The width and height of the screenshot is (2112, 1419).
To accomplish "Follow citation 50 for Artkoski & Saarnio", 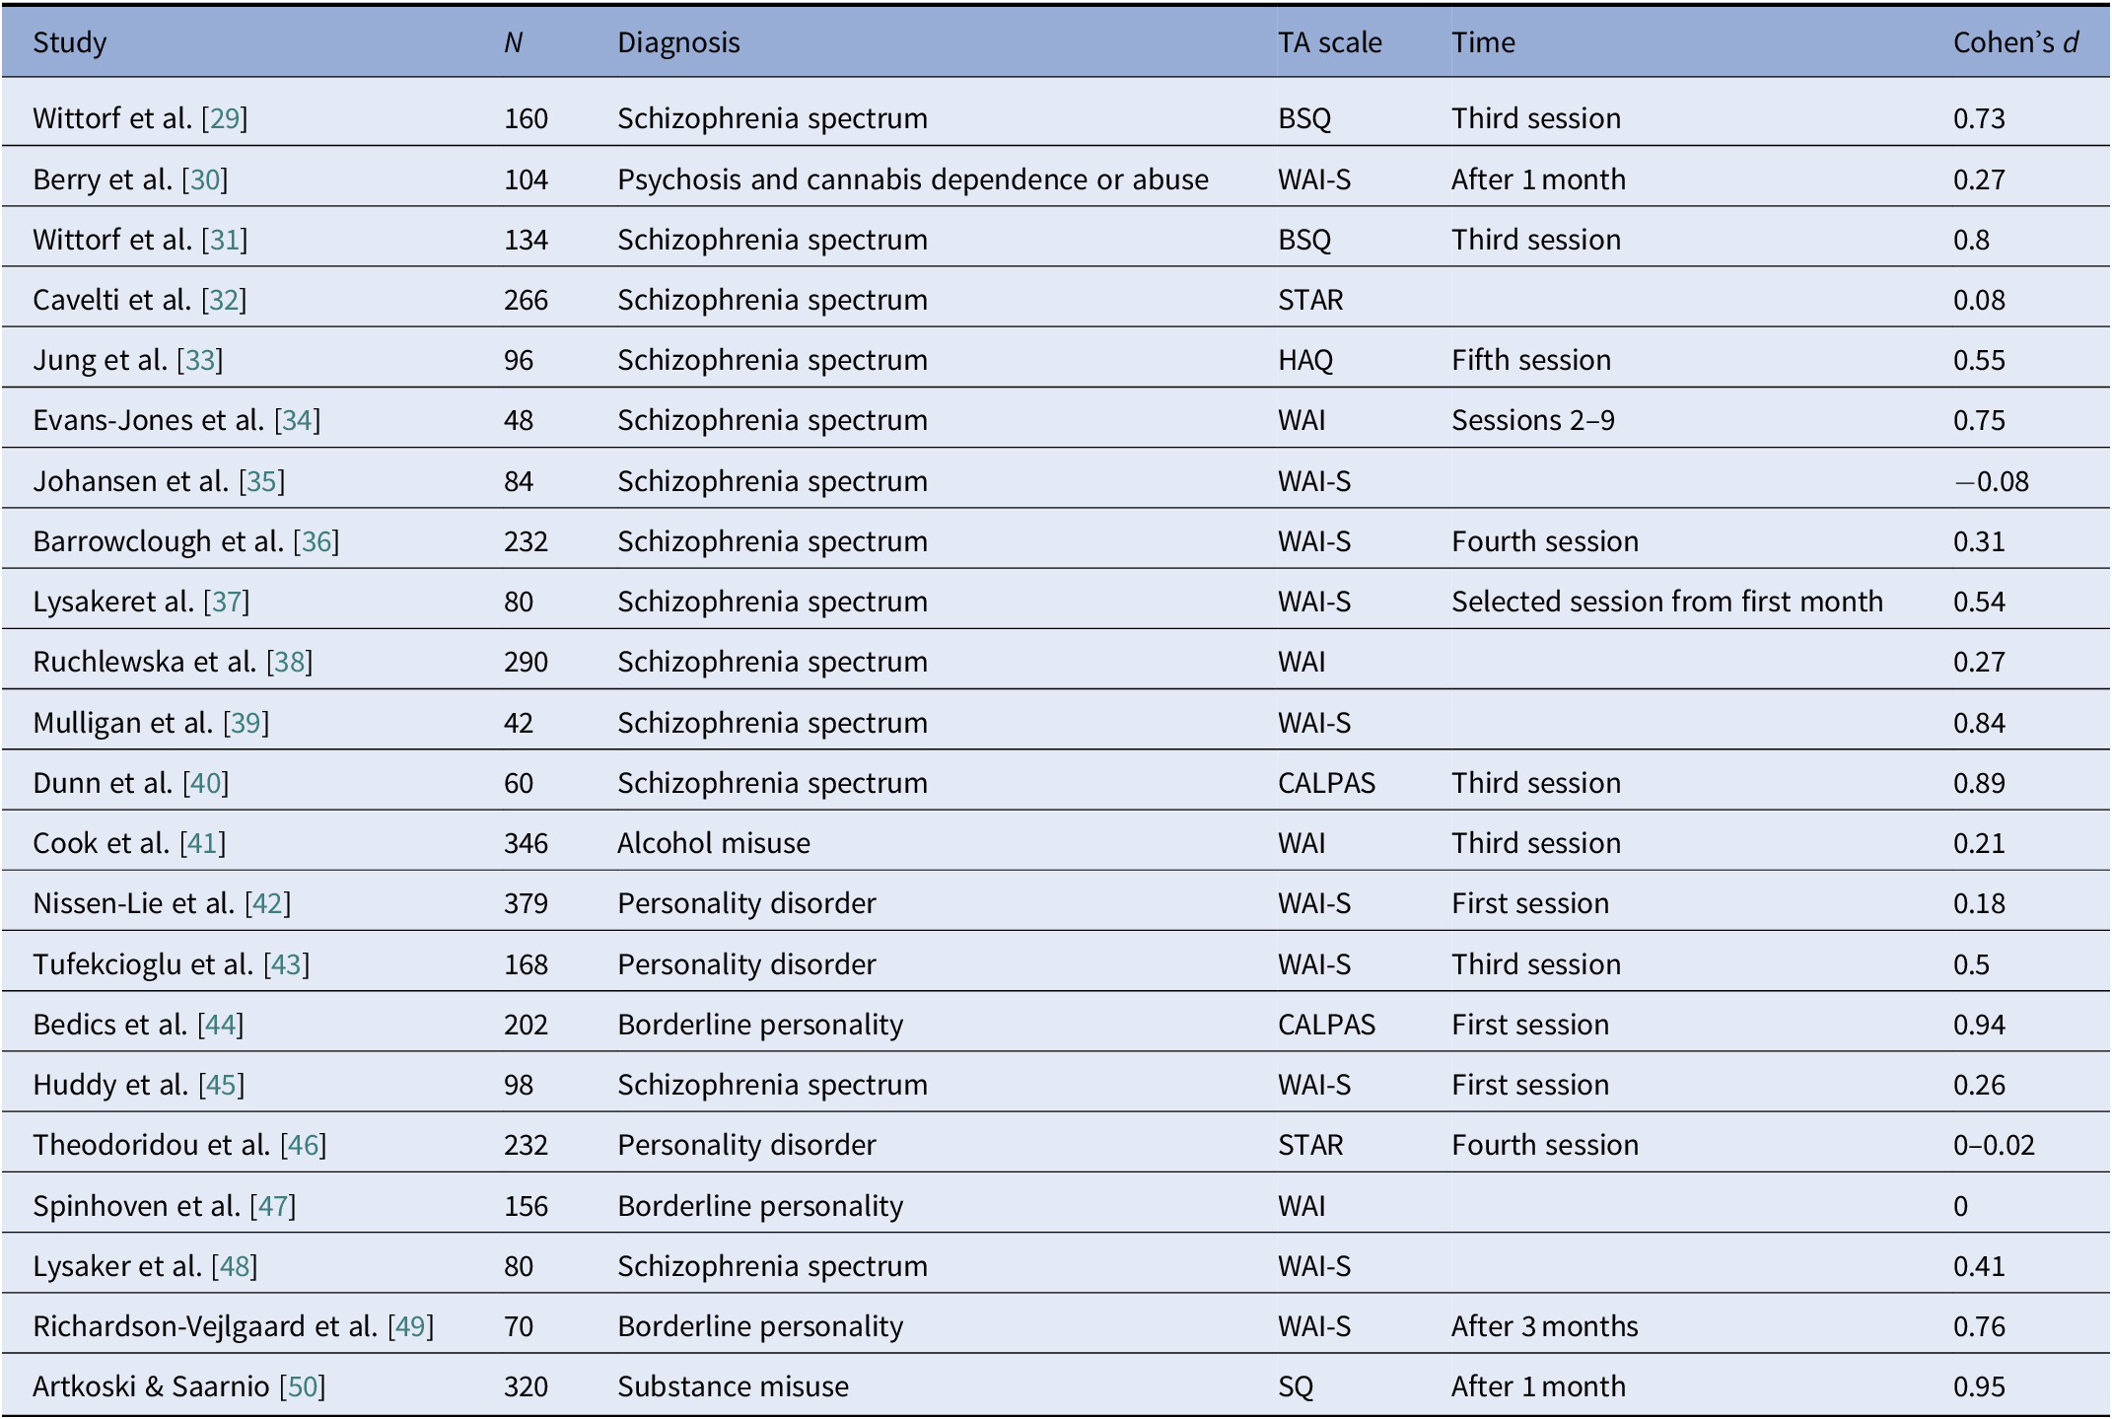I will click(x=302, y=1386).
